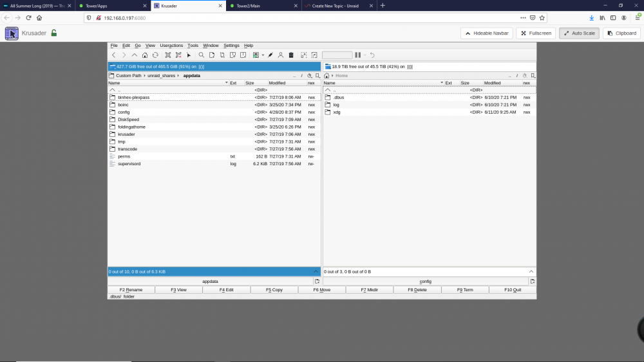Click the Krusader logo in page header
Screen dimensions: 644x362
pyautogui.click(x=12, y=33)
